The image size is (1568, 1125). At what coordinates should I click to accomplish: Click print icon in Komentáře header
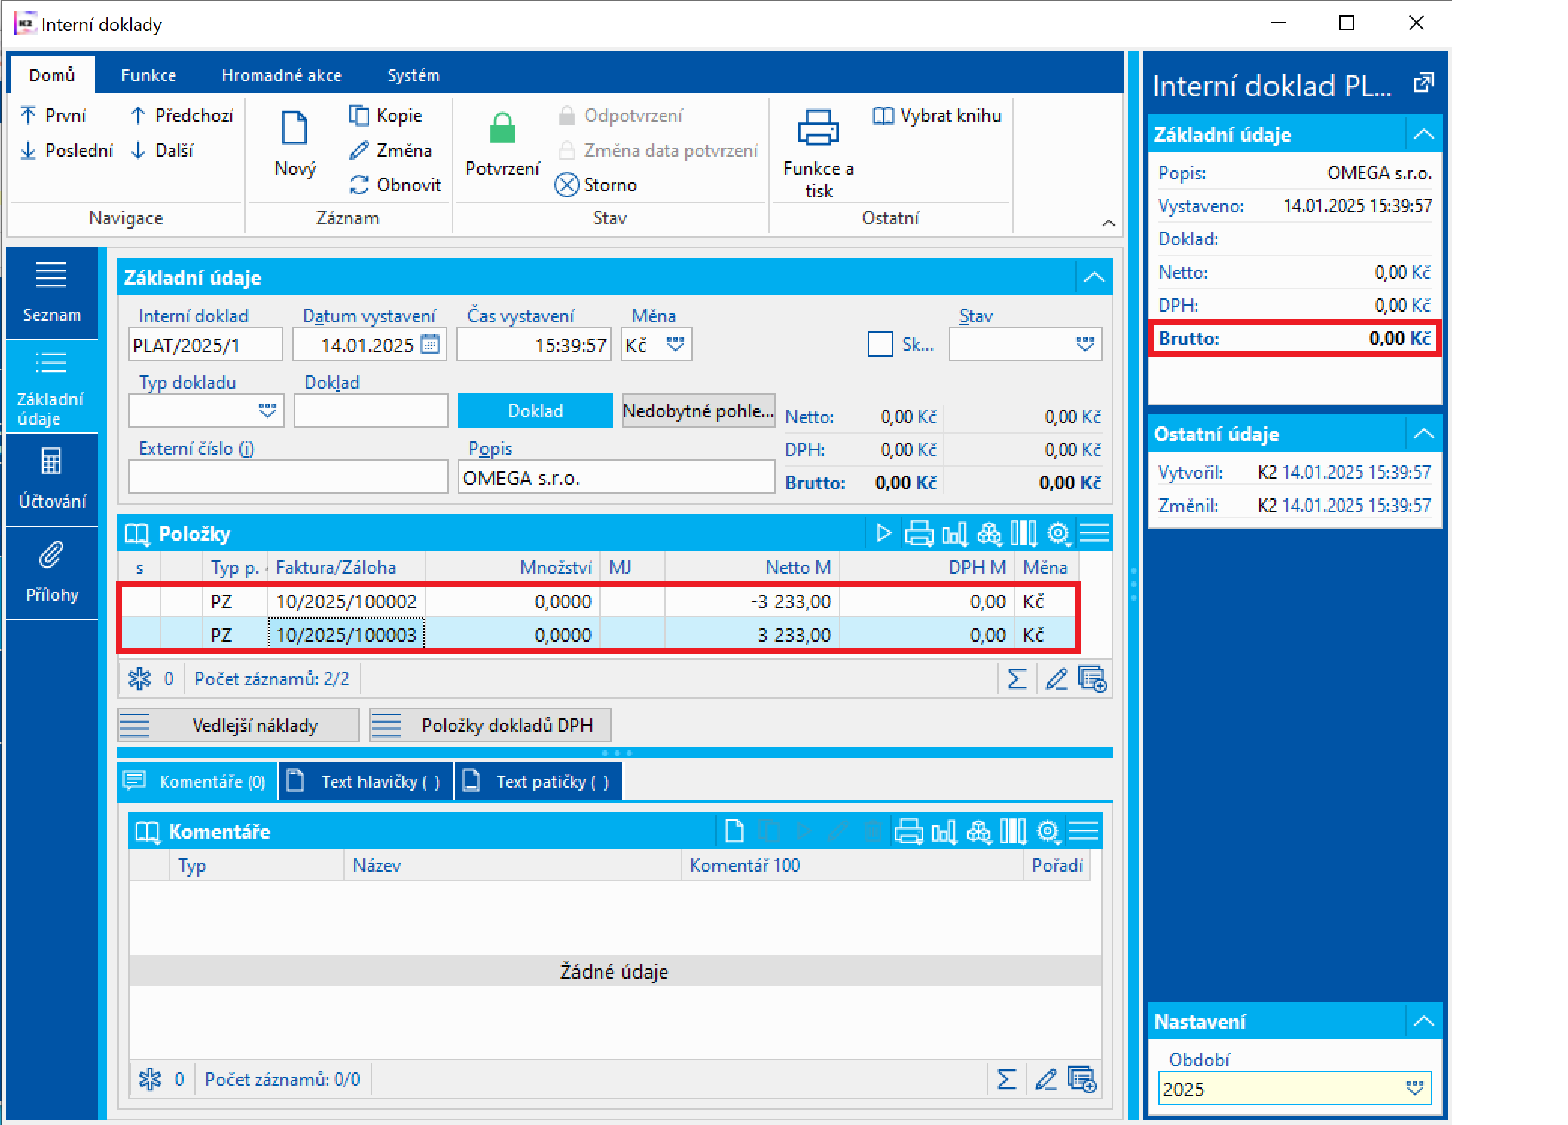[908, 831]
